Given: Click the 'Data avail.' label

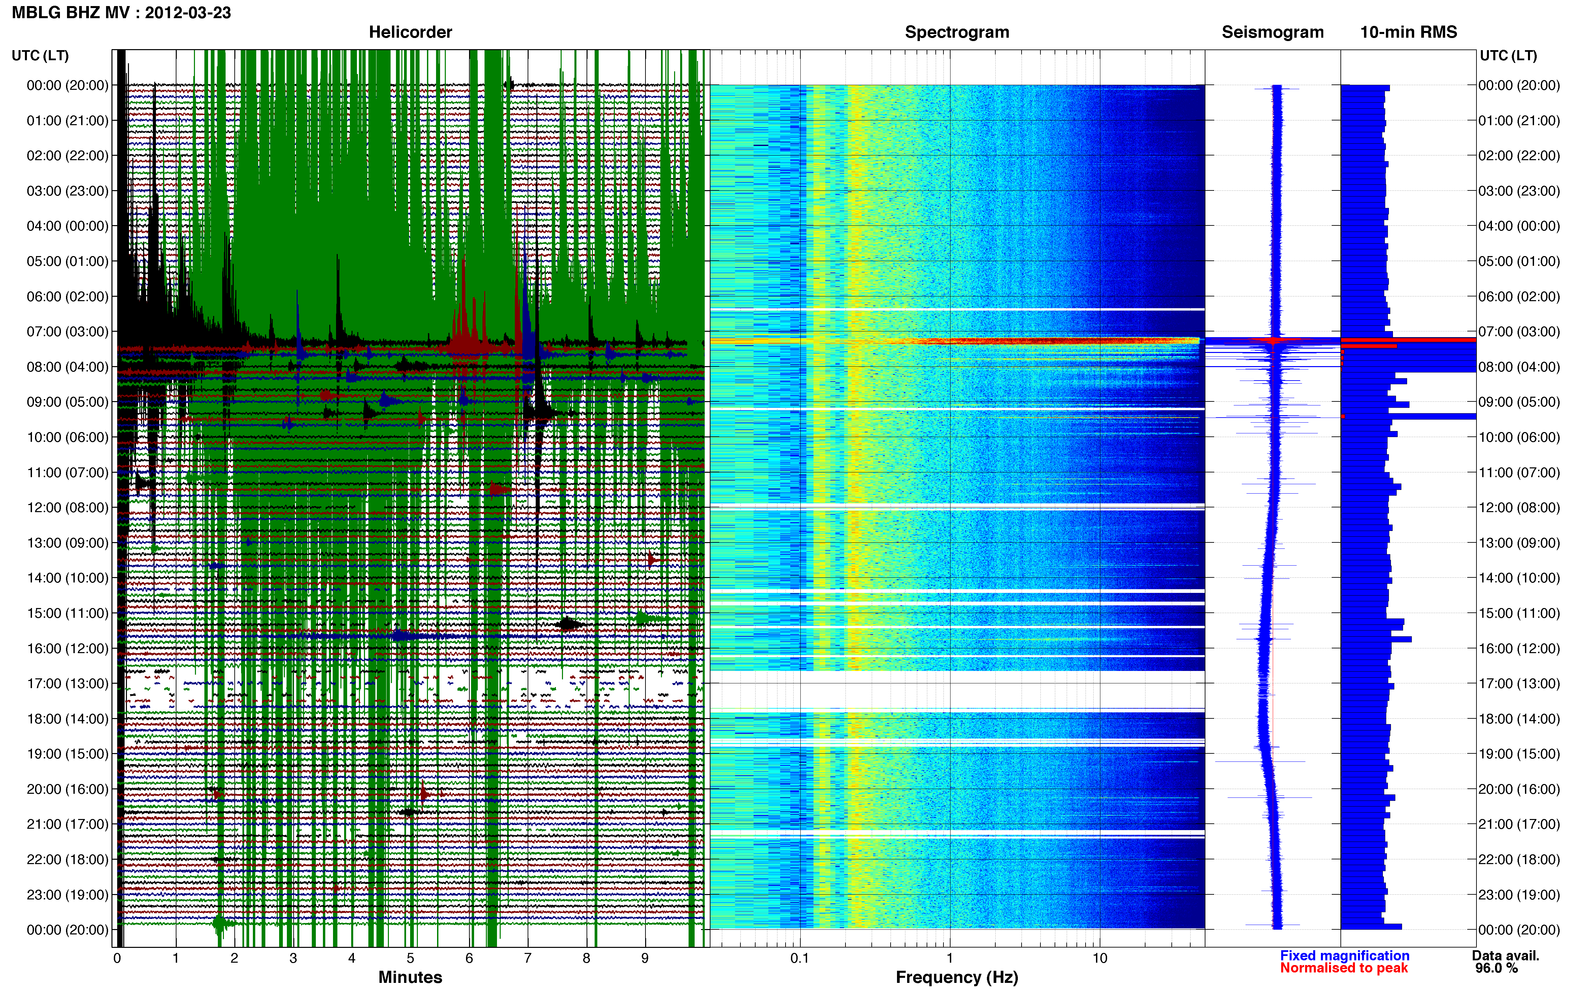Looking at the screenshot, I should pyautogui.click(x=1505, y=956).
